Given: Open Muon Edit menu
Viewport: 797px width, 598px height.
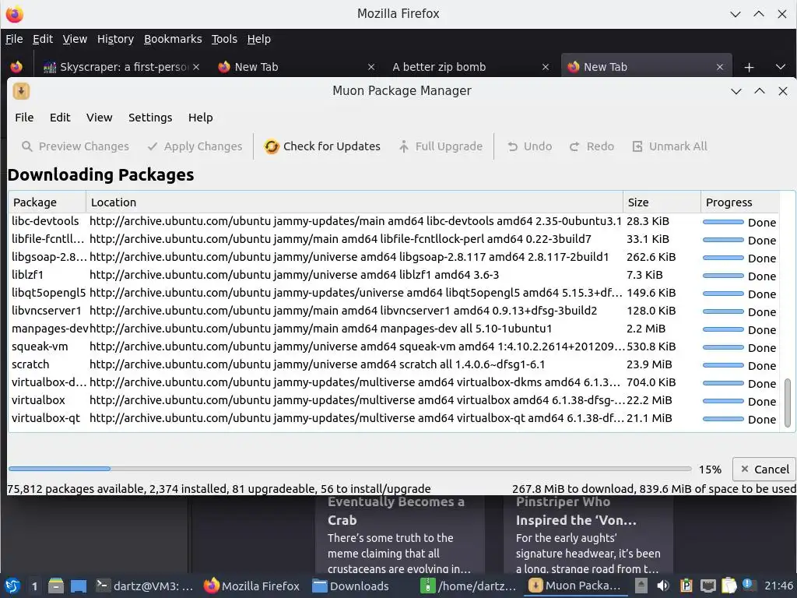Looking at the screenshot, I should pyautogui.click(x=60, y=118).
